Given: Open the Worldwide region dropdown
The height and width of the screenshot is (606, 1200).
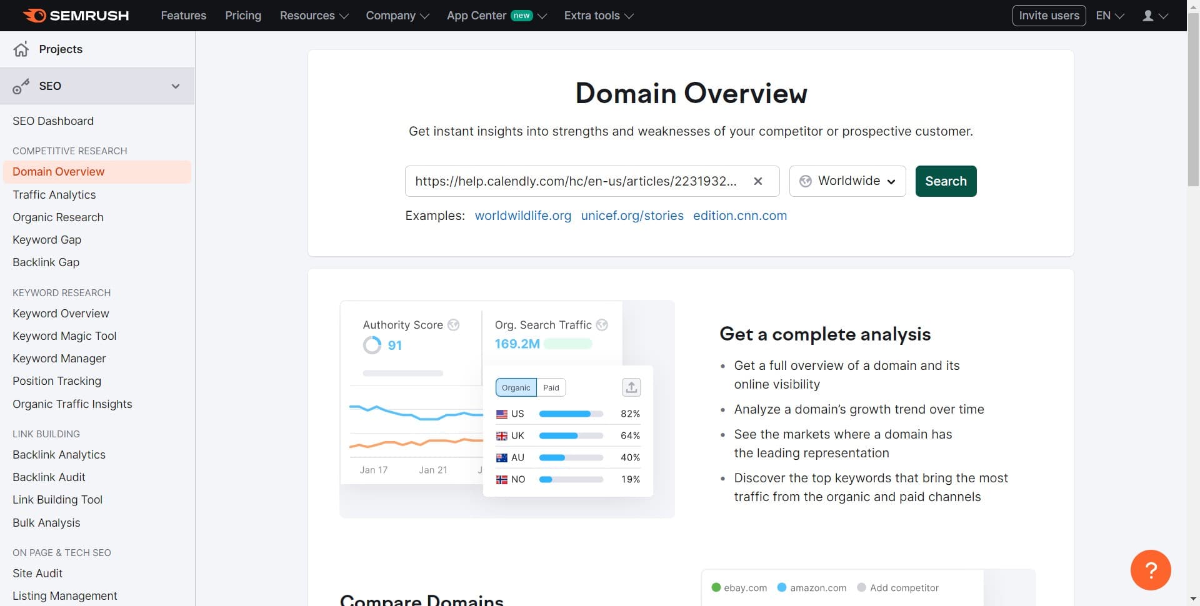Looking at the screenshot, I should point(847,181).
